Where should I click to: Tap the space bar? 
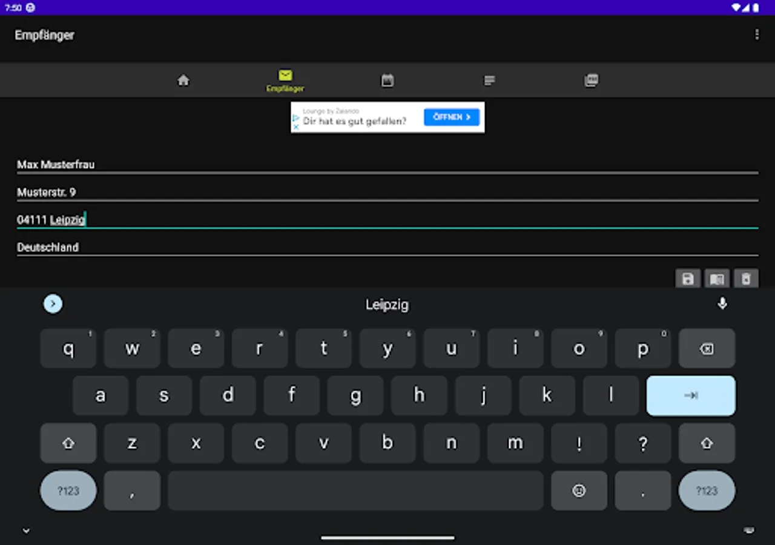355,490
